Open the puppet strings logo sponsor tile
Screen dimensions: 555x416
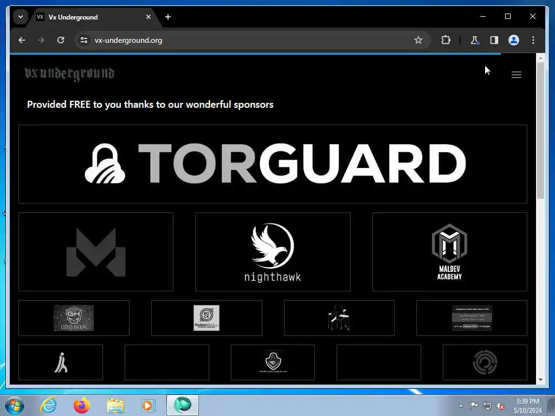click(339, 317)
